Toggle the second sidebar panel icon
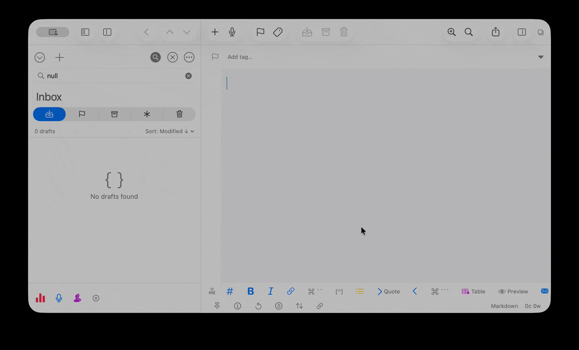579x350 pixels. [x=107, y=32]
